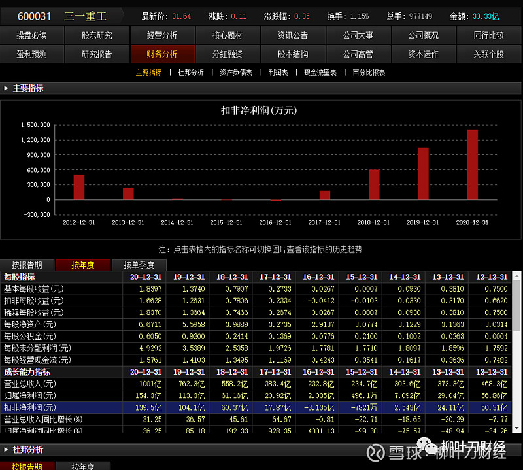Click the 最新价 31.64 quote value

182,16
